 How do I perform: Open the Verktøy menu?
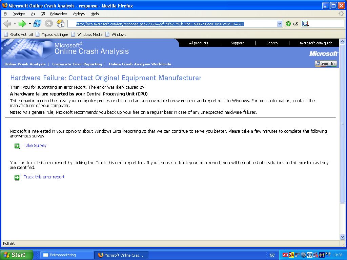click(x=79, y=14)
